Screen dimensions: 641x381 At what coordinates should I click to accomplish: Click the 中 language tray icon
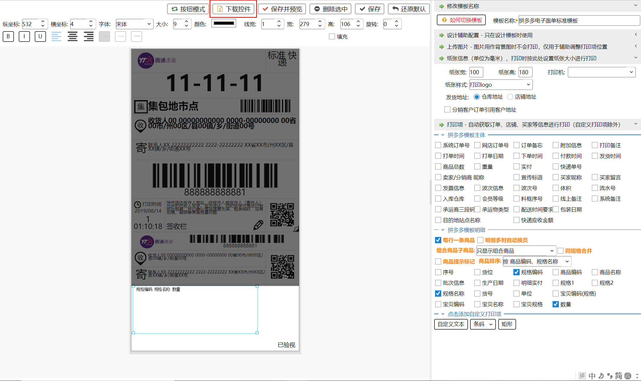(592, 376)
